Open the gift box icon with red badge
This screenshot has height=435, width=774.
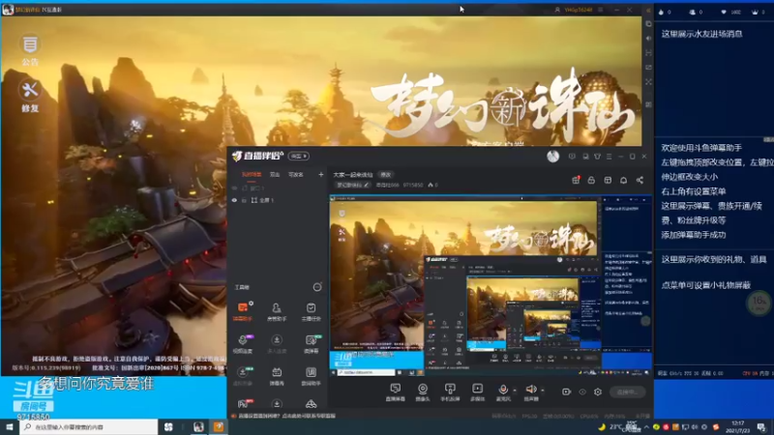[x=576, y=180]
